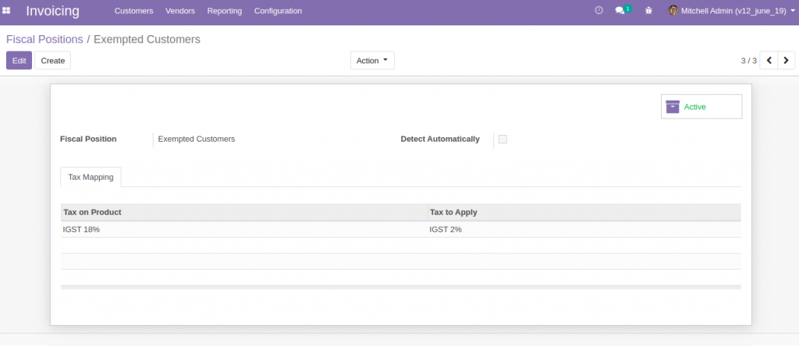Viewport: 799px width, 346px height.
Task: Open the conversations chat bubble icon
Action: 620,10
